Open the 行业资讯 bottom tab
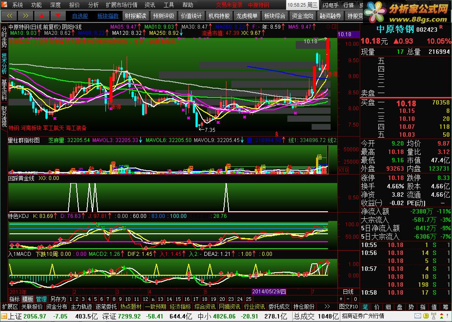 pos(254,307)
